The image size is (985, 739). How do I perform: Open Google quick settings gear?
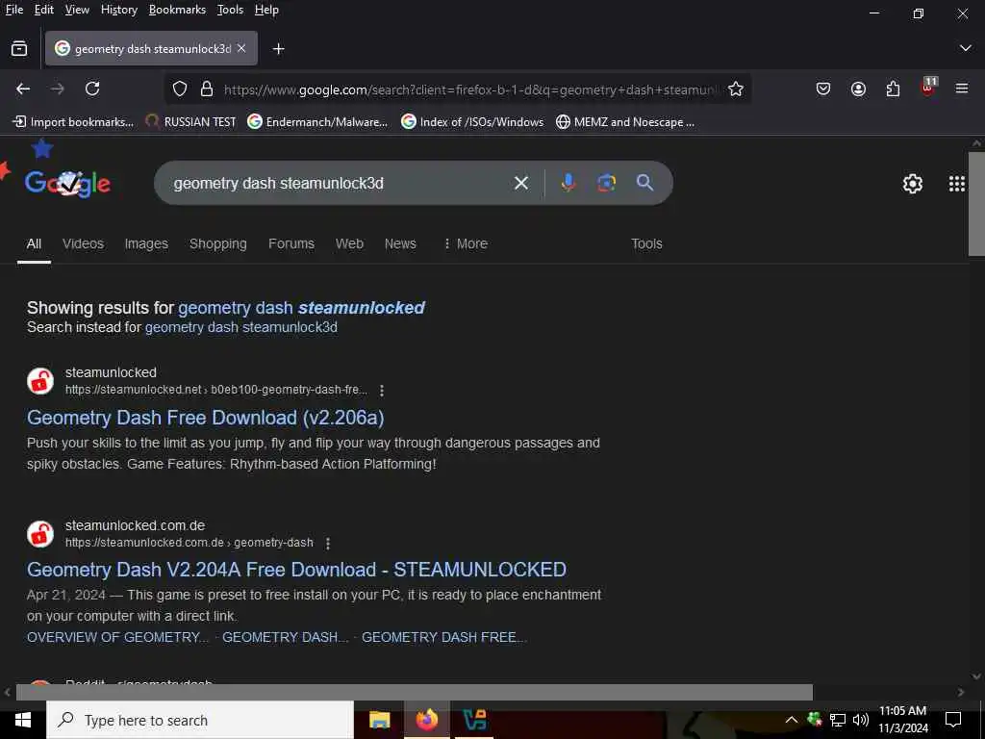click(x=912, y=184)
